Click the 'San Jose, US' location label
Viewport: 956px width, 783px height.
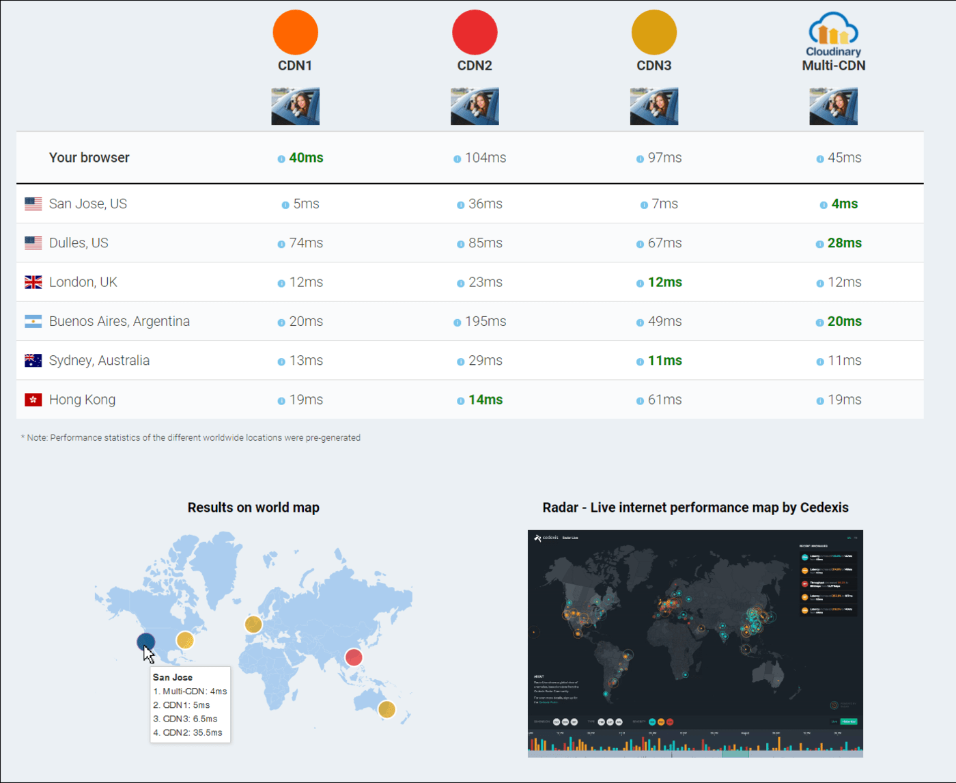tap(88, 204)
